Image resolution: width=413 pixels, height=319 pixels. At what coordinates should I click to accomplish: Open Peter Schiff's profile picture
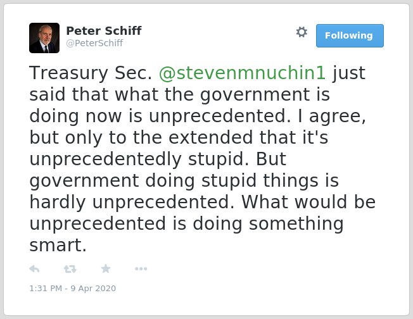44,38
